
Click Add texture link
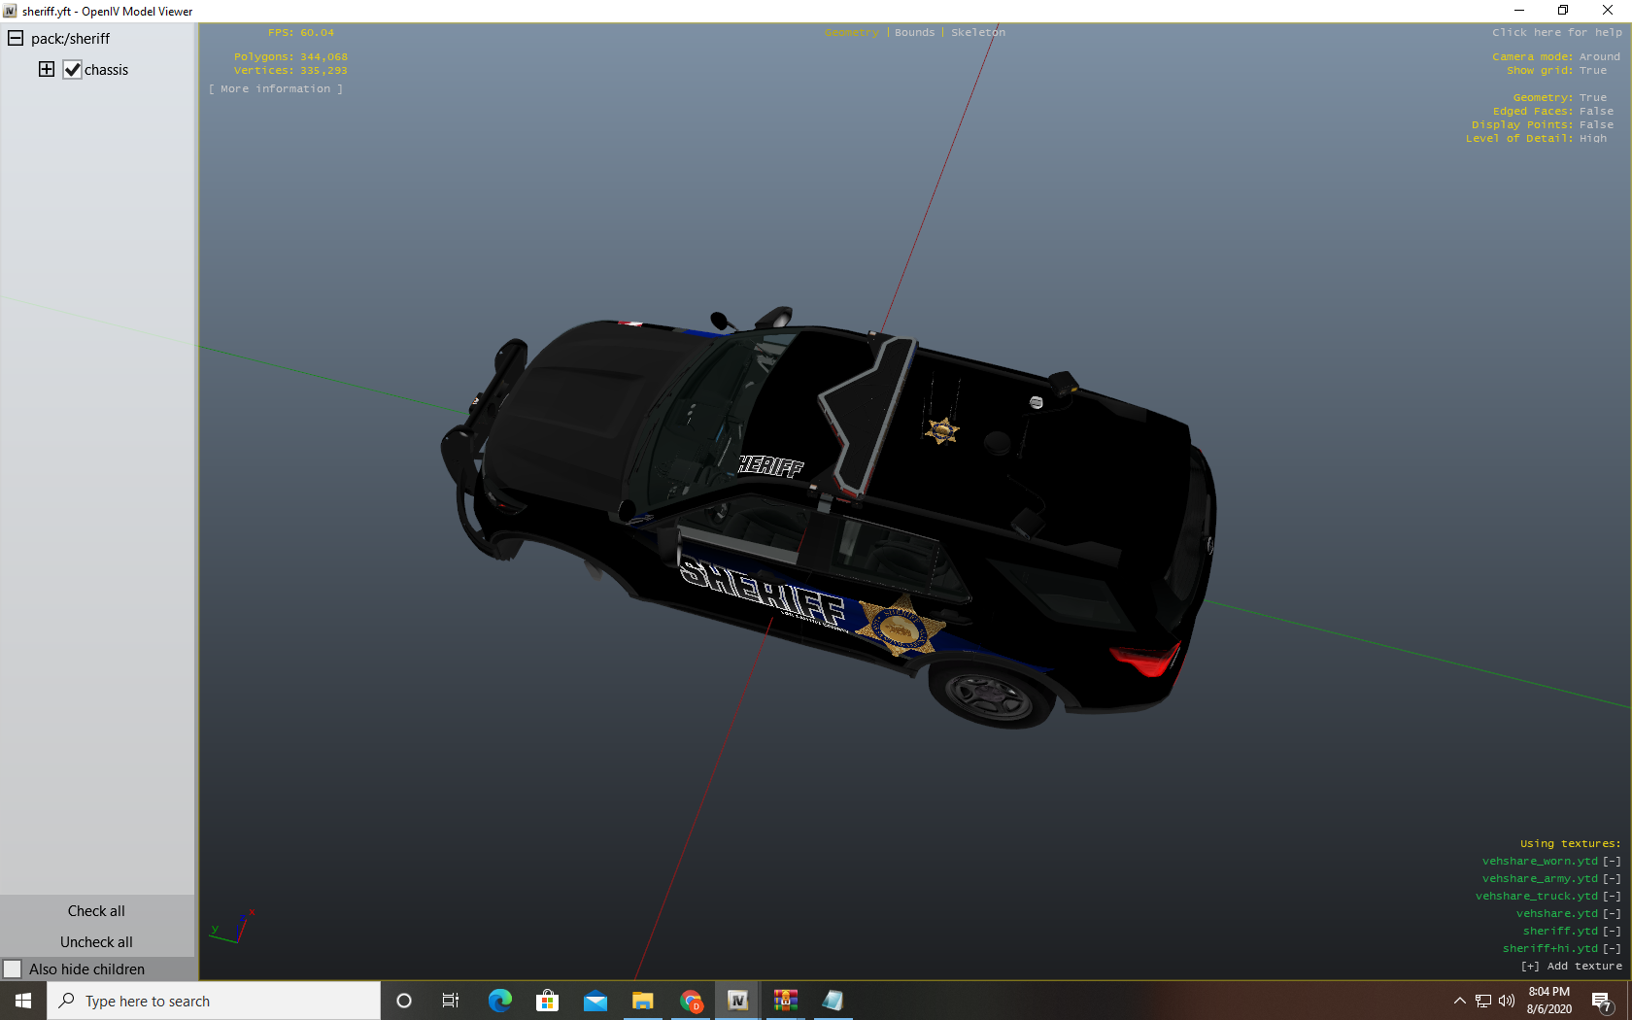tap(1571, 967)
